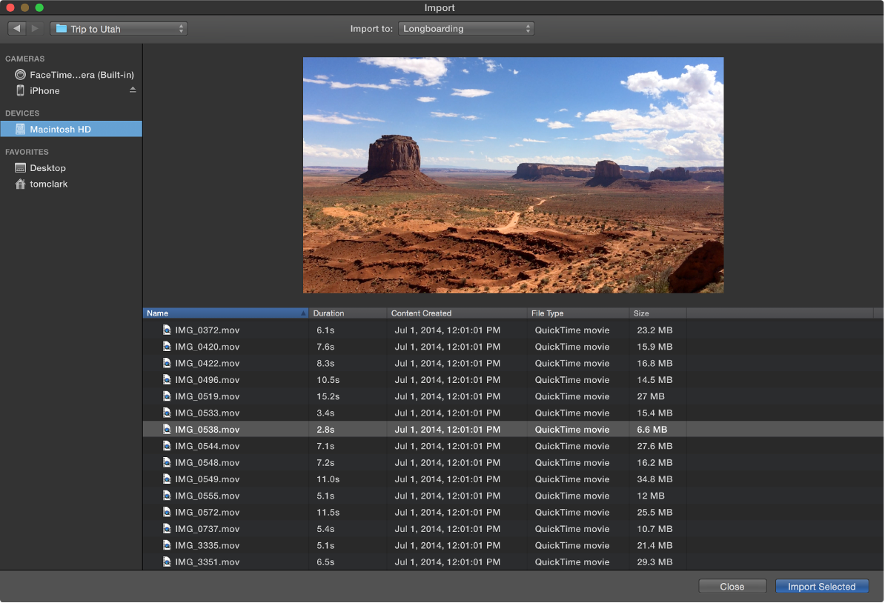The width and height of the screenshot is (885, 603).
Task: Eject the iPhone from the Cameras list
Action: [133, 90]
